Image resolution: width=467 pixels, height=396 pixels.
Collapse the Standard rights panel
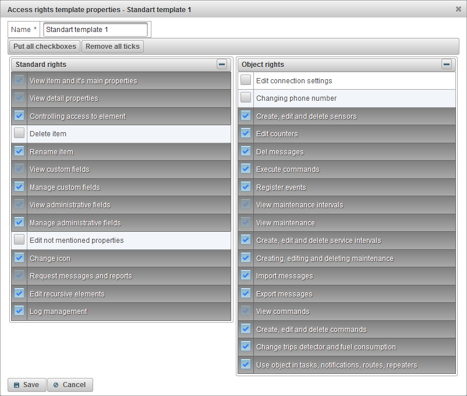(222, 64)
